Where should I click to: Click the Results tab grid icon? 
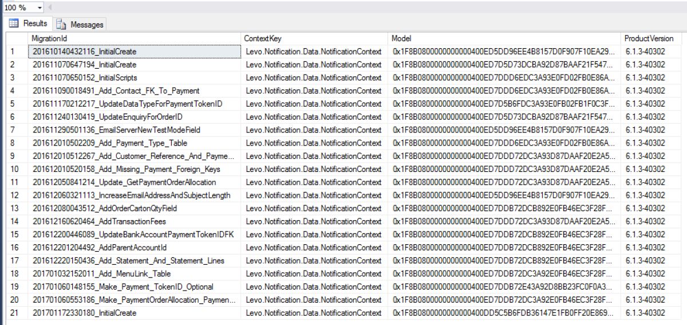[14, 24]
